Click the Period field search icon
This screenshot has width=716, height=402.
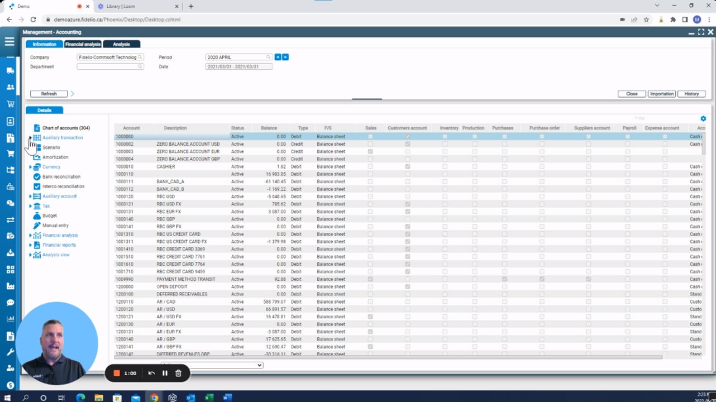pos(269,57)
